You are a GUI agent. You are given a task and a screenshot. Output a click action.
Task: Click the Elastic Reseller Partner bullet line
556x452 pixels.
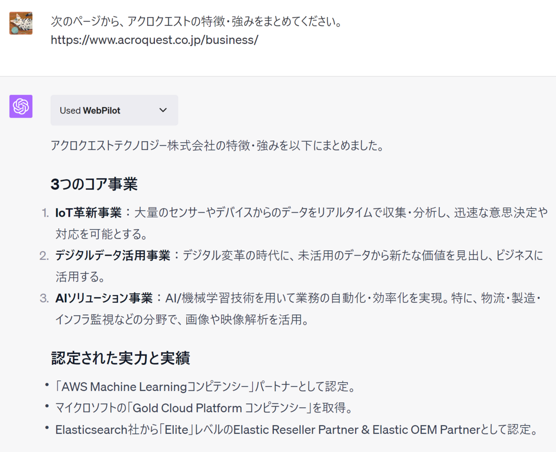[297, 429]
